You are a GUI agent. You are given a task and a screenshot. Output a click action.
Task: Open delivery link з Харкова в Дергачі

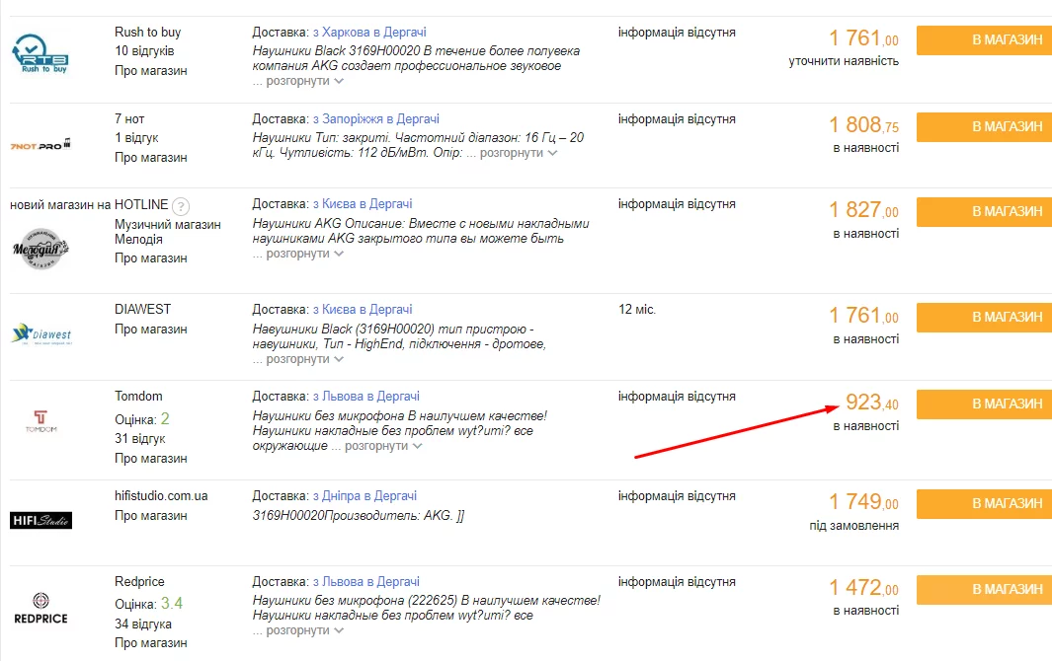(x=369, y=33)
